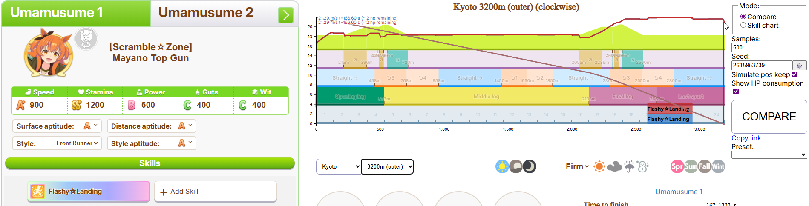809x206 pixels.
Task: Click the Wit cap icon
Action: point(255,92)
